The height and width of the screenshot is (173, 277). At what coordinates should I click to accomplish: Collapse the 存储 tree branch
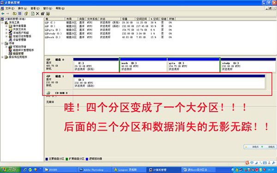(x=2, y=43)
